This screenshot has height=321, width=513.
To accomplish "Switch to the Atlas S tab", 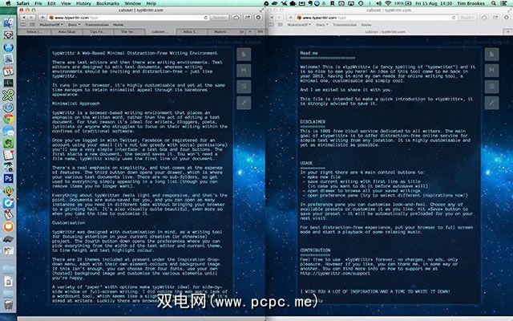I will [192, 32].
